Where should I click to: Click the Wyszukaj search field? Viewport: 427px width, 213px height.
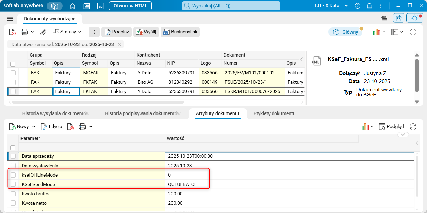[x=231, y=6]
